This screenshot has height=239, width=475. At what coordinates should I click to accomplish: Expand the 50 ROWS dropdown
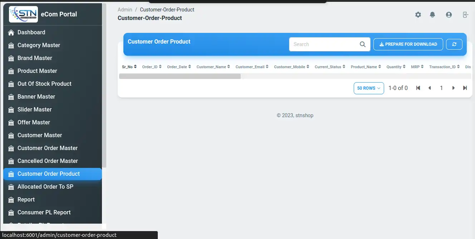tap(368, 88)
